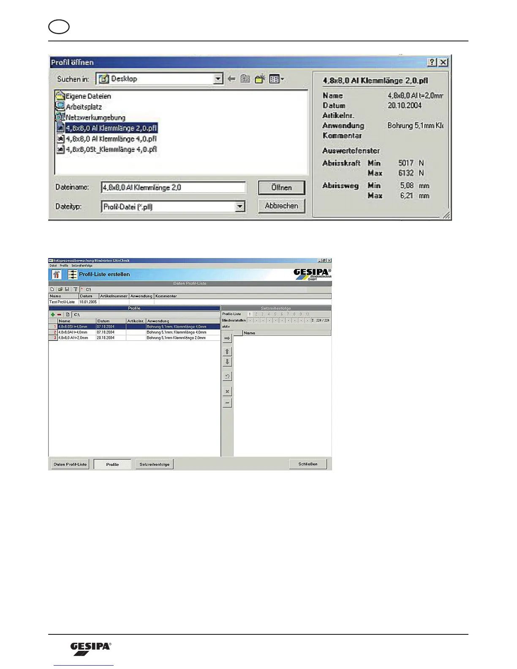Open Arbeitsplatz in file list
The width and height of the screenshot is (517, 669).
pyautogui.click(x=79, y=107)
